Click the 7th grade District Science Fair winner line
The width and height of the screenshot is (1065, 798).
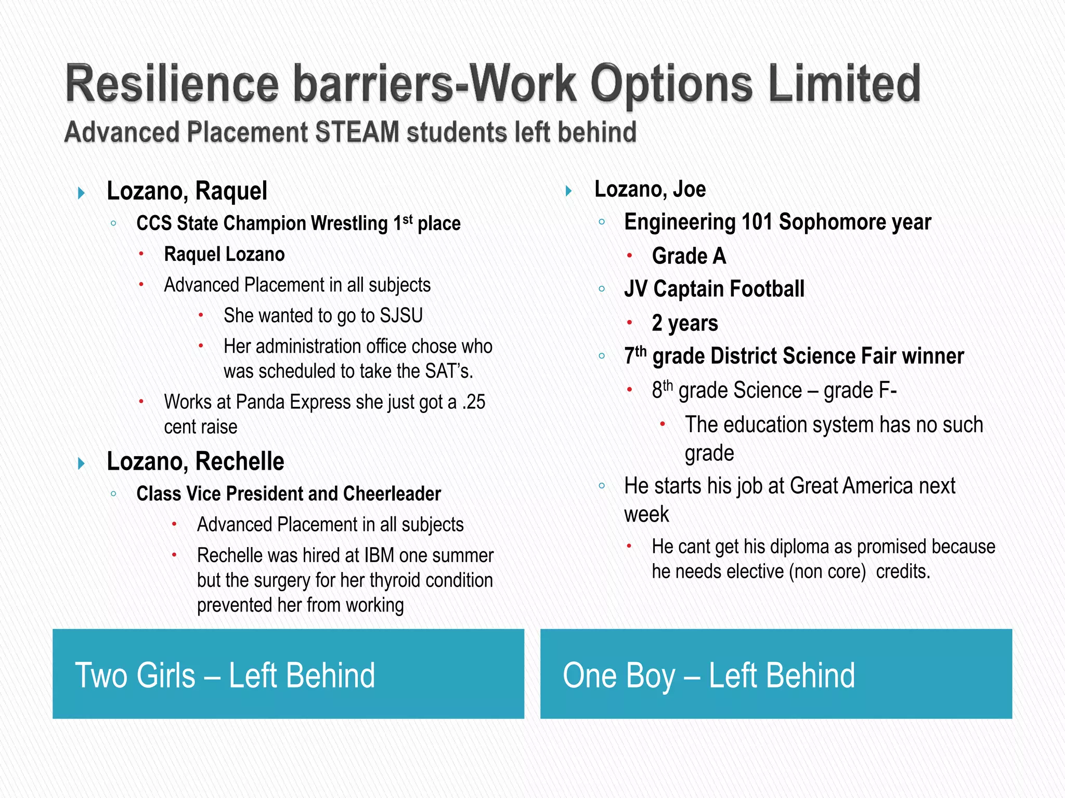[x=794, y=355]
